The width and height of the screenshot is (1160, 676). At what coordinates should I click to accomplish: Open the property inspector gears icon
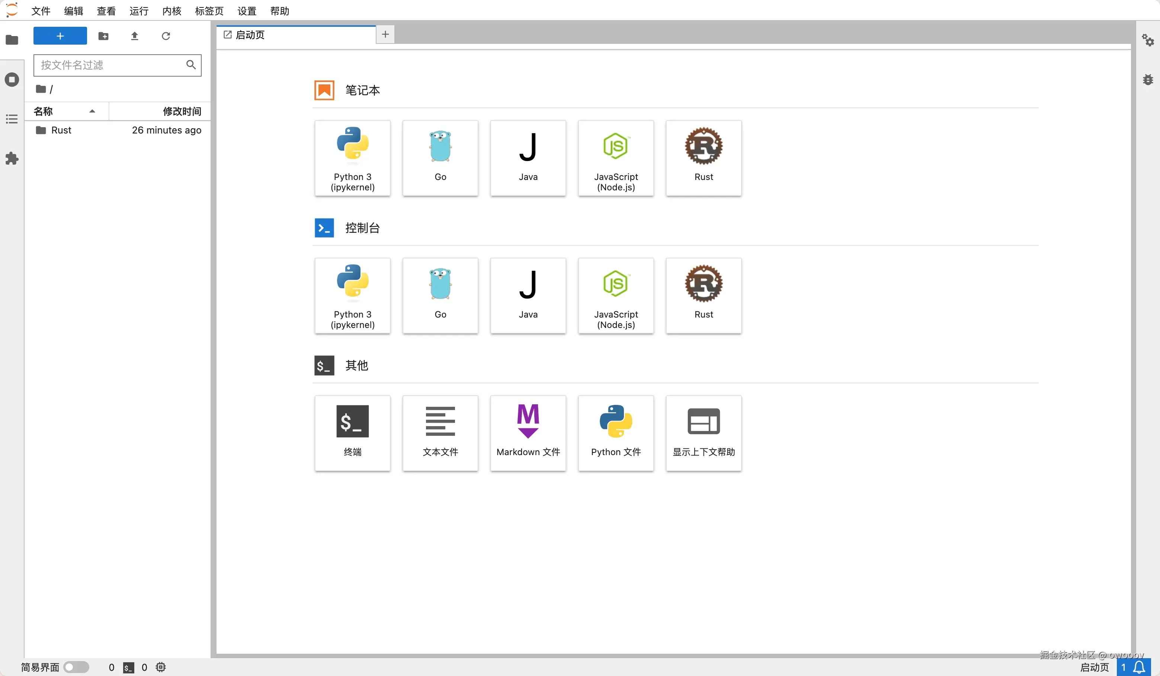pos(1148,41)
